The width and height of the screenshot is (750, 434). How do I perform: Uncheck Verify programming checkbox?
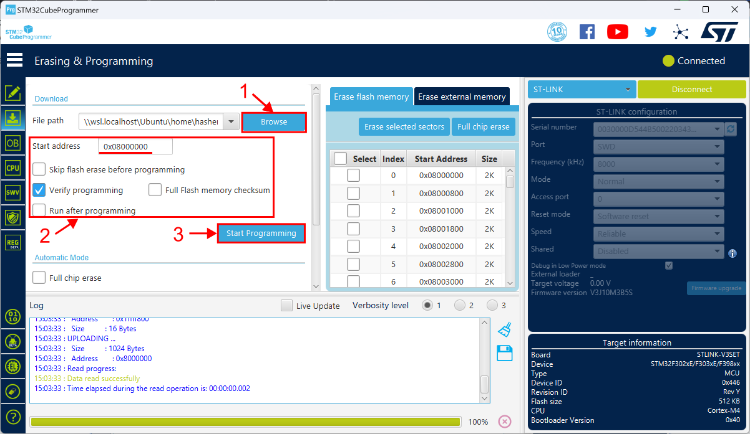tap(39, 190)
